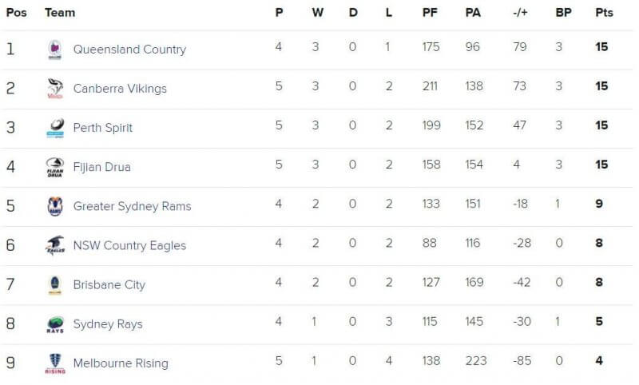Image resolution: width=639 pixels, height=385 pixels.
Task: Open the Canberra Vikings team link
Action: point(120,89)
